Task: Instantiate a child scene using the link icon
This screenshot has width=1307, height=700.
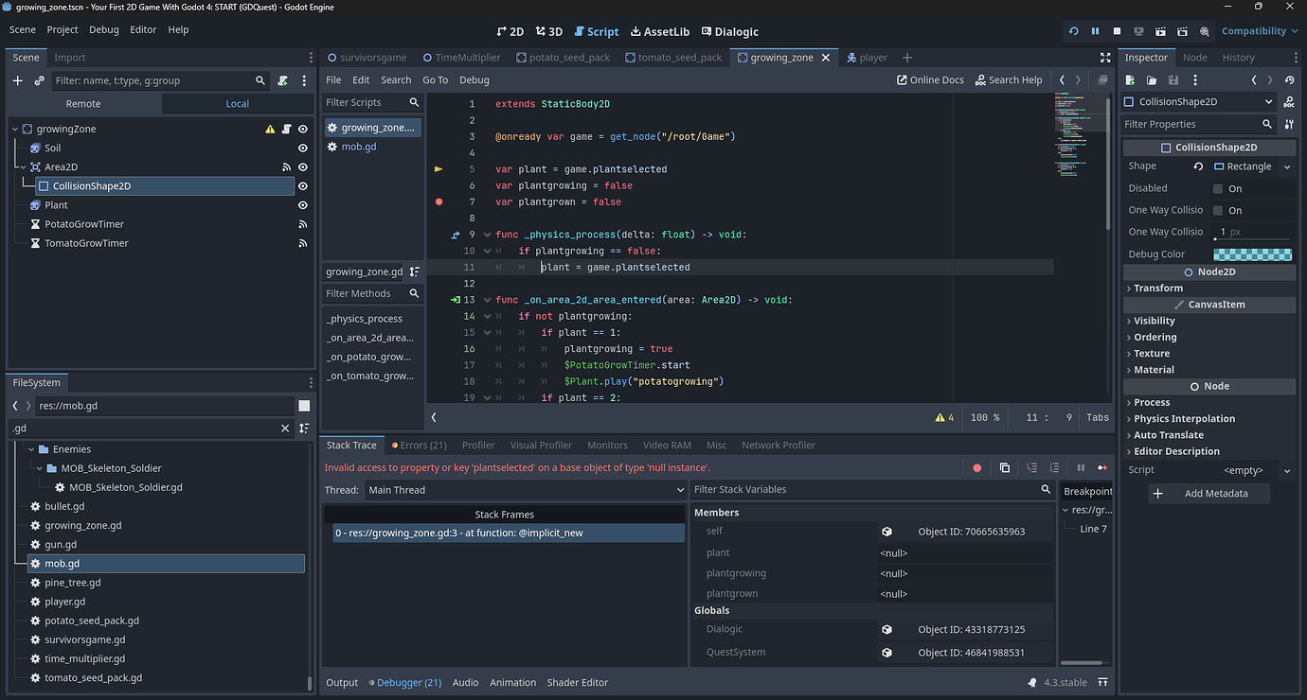Action: (x=38, y=80)
